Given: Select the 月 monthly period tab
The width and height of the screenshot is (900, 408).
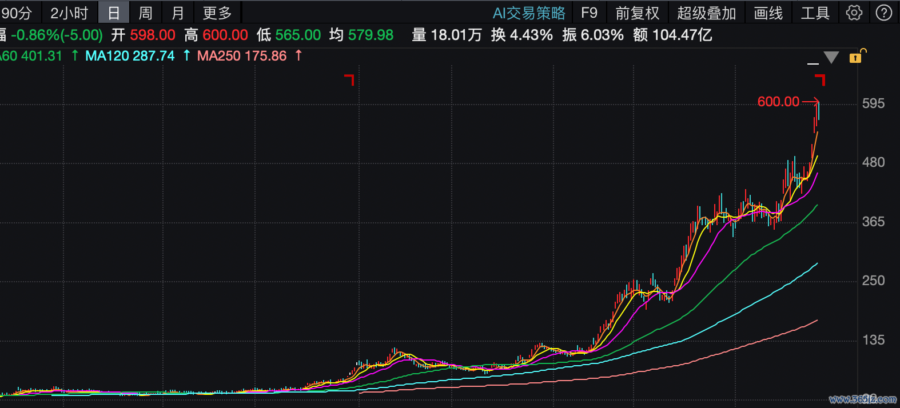Looking at the screenshot, I should tap(178, 13).
